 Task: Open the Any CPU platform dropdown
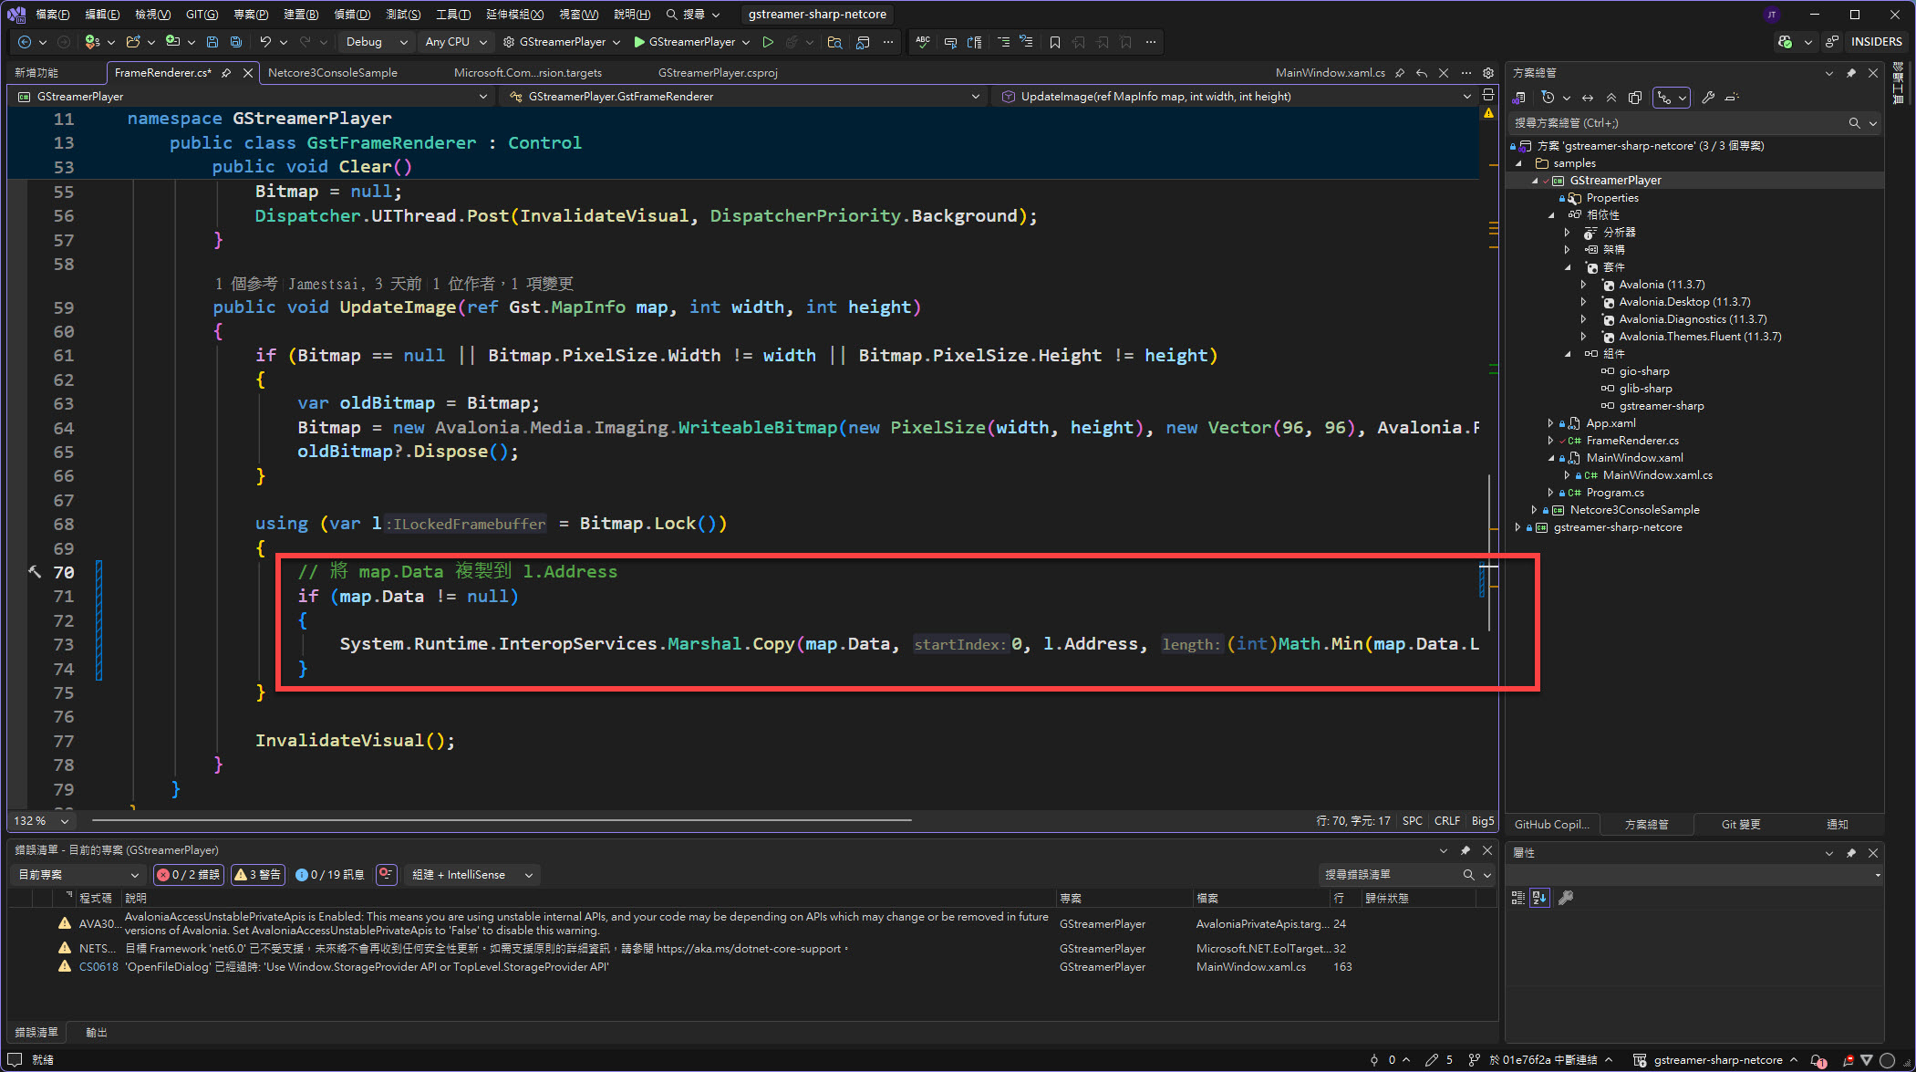(456, 42)
